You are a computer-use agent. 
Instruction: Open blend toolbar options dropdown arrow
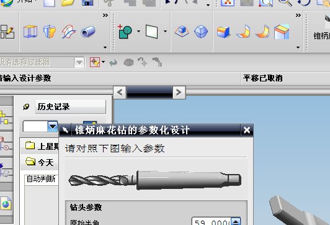click(x=298, y=47)
